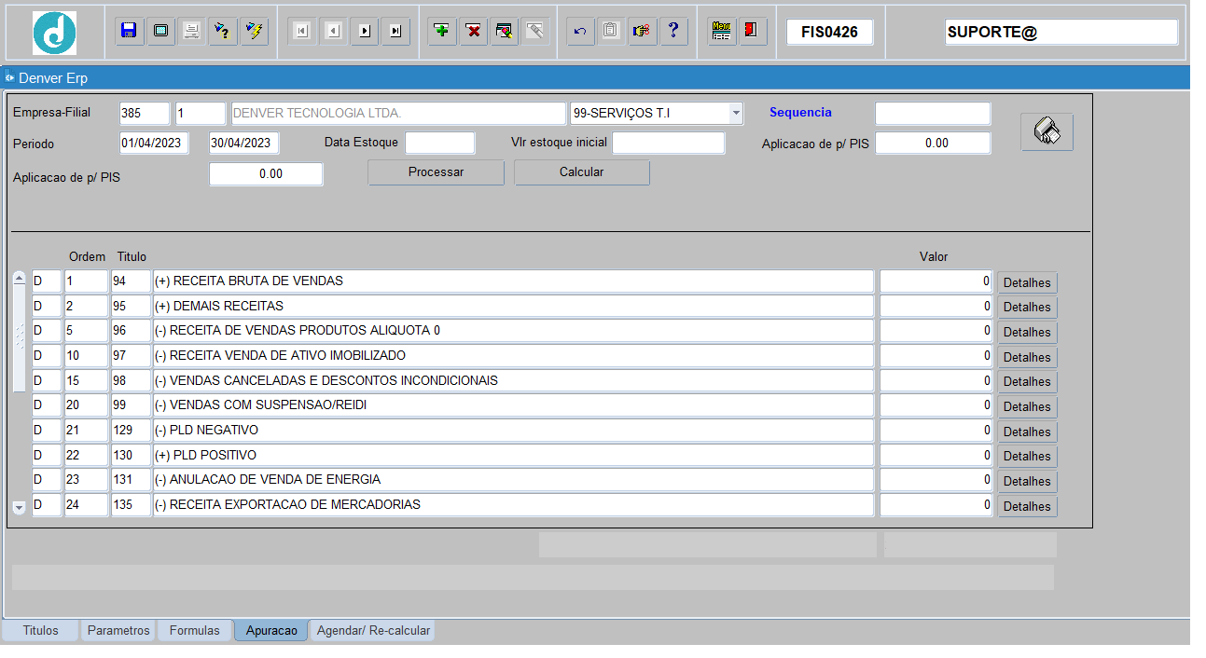Image resolution: width=1206 pixels, height=658 pixels.
Task: Click the next record arrow
Action: (x=364, y=31)
